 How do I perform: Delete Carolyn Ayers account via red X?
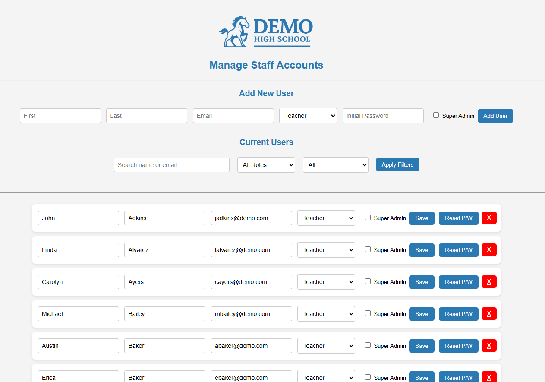[x=489, y=282]
